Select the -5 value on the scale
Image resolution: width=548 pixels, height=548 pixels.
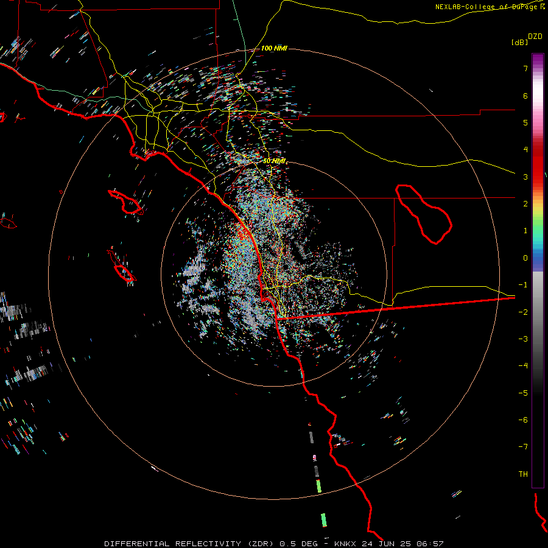point(523,393)
